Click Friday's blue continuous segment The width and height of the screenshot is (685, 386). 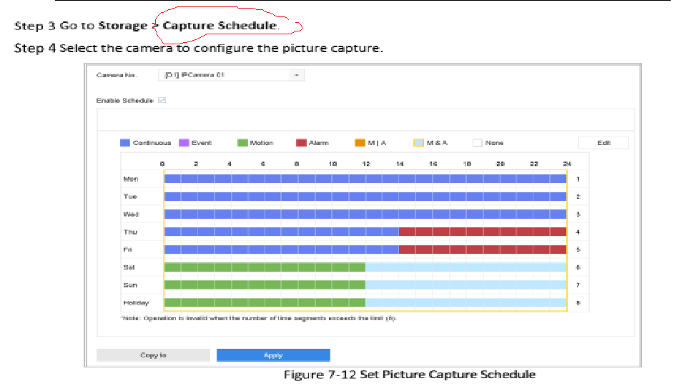point(280,249)
